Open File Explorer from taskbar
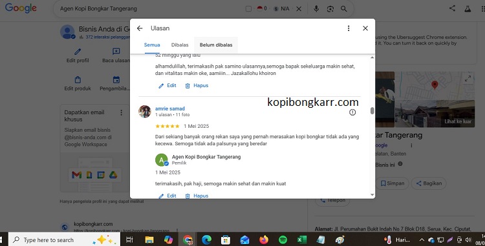The height and width of the screenshot is (246, 485). pos(149,240)
